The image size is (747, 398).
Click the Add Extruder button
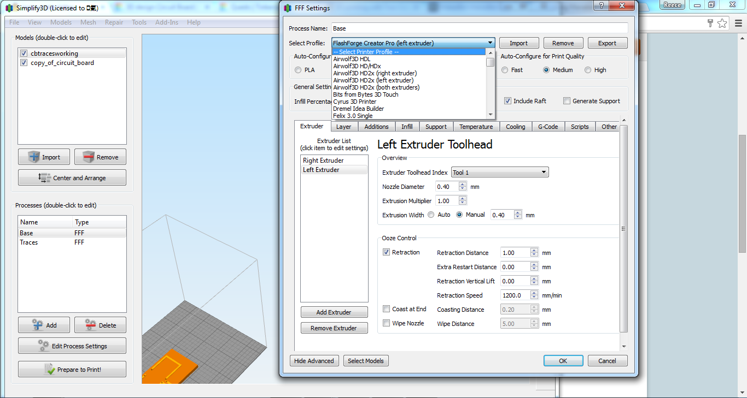tap(334, 312)
